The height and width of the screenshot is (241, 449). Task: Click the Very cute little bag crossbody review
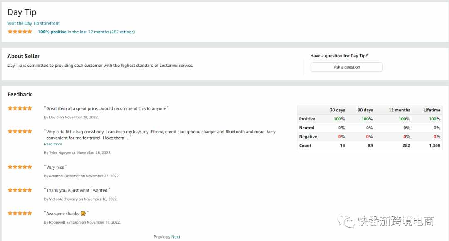coord(160,135)
